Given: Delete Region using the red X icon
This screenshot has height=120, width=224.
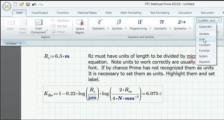Looking at the screenshot, I should pos(80,27).
